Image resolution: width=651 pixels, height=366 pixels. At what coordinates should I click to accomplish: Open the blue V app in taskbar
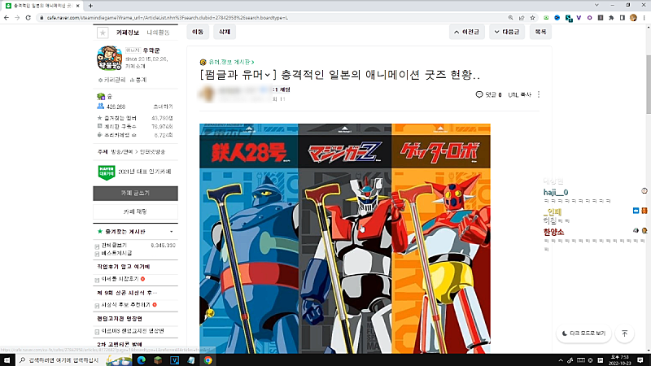(174, 359)
